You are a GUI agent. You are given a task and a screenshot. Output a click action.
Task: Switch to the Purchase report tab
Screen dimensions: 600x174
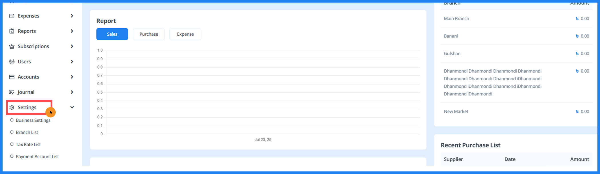coord(149,34)
